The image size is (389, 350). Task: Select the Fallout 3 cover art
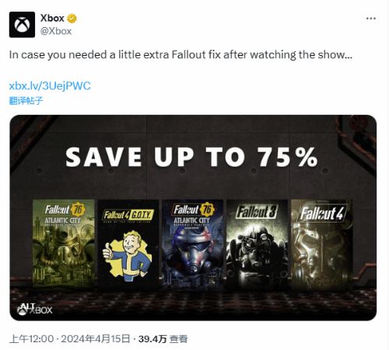point(257,243)
